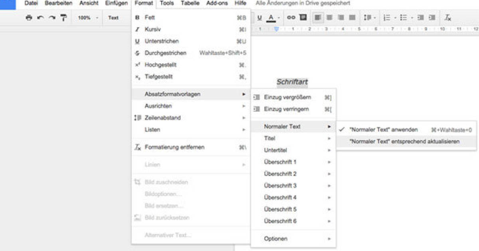This screenshot has height=251, width=479.
Task: Open the text color picker
Action: 272,18
